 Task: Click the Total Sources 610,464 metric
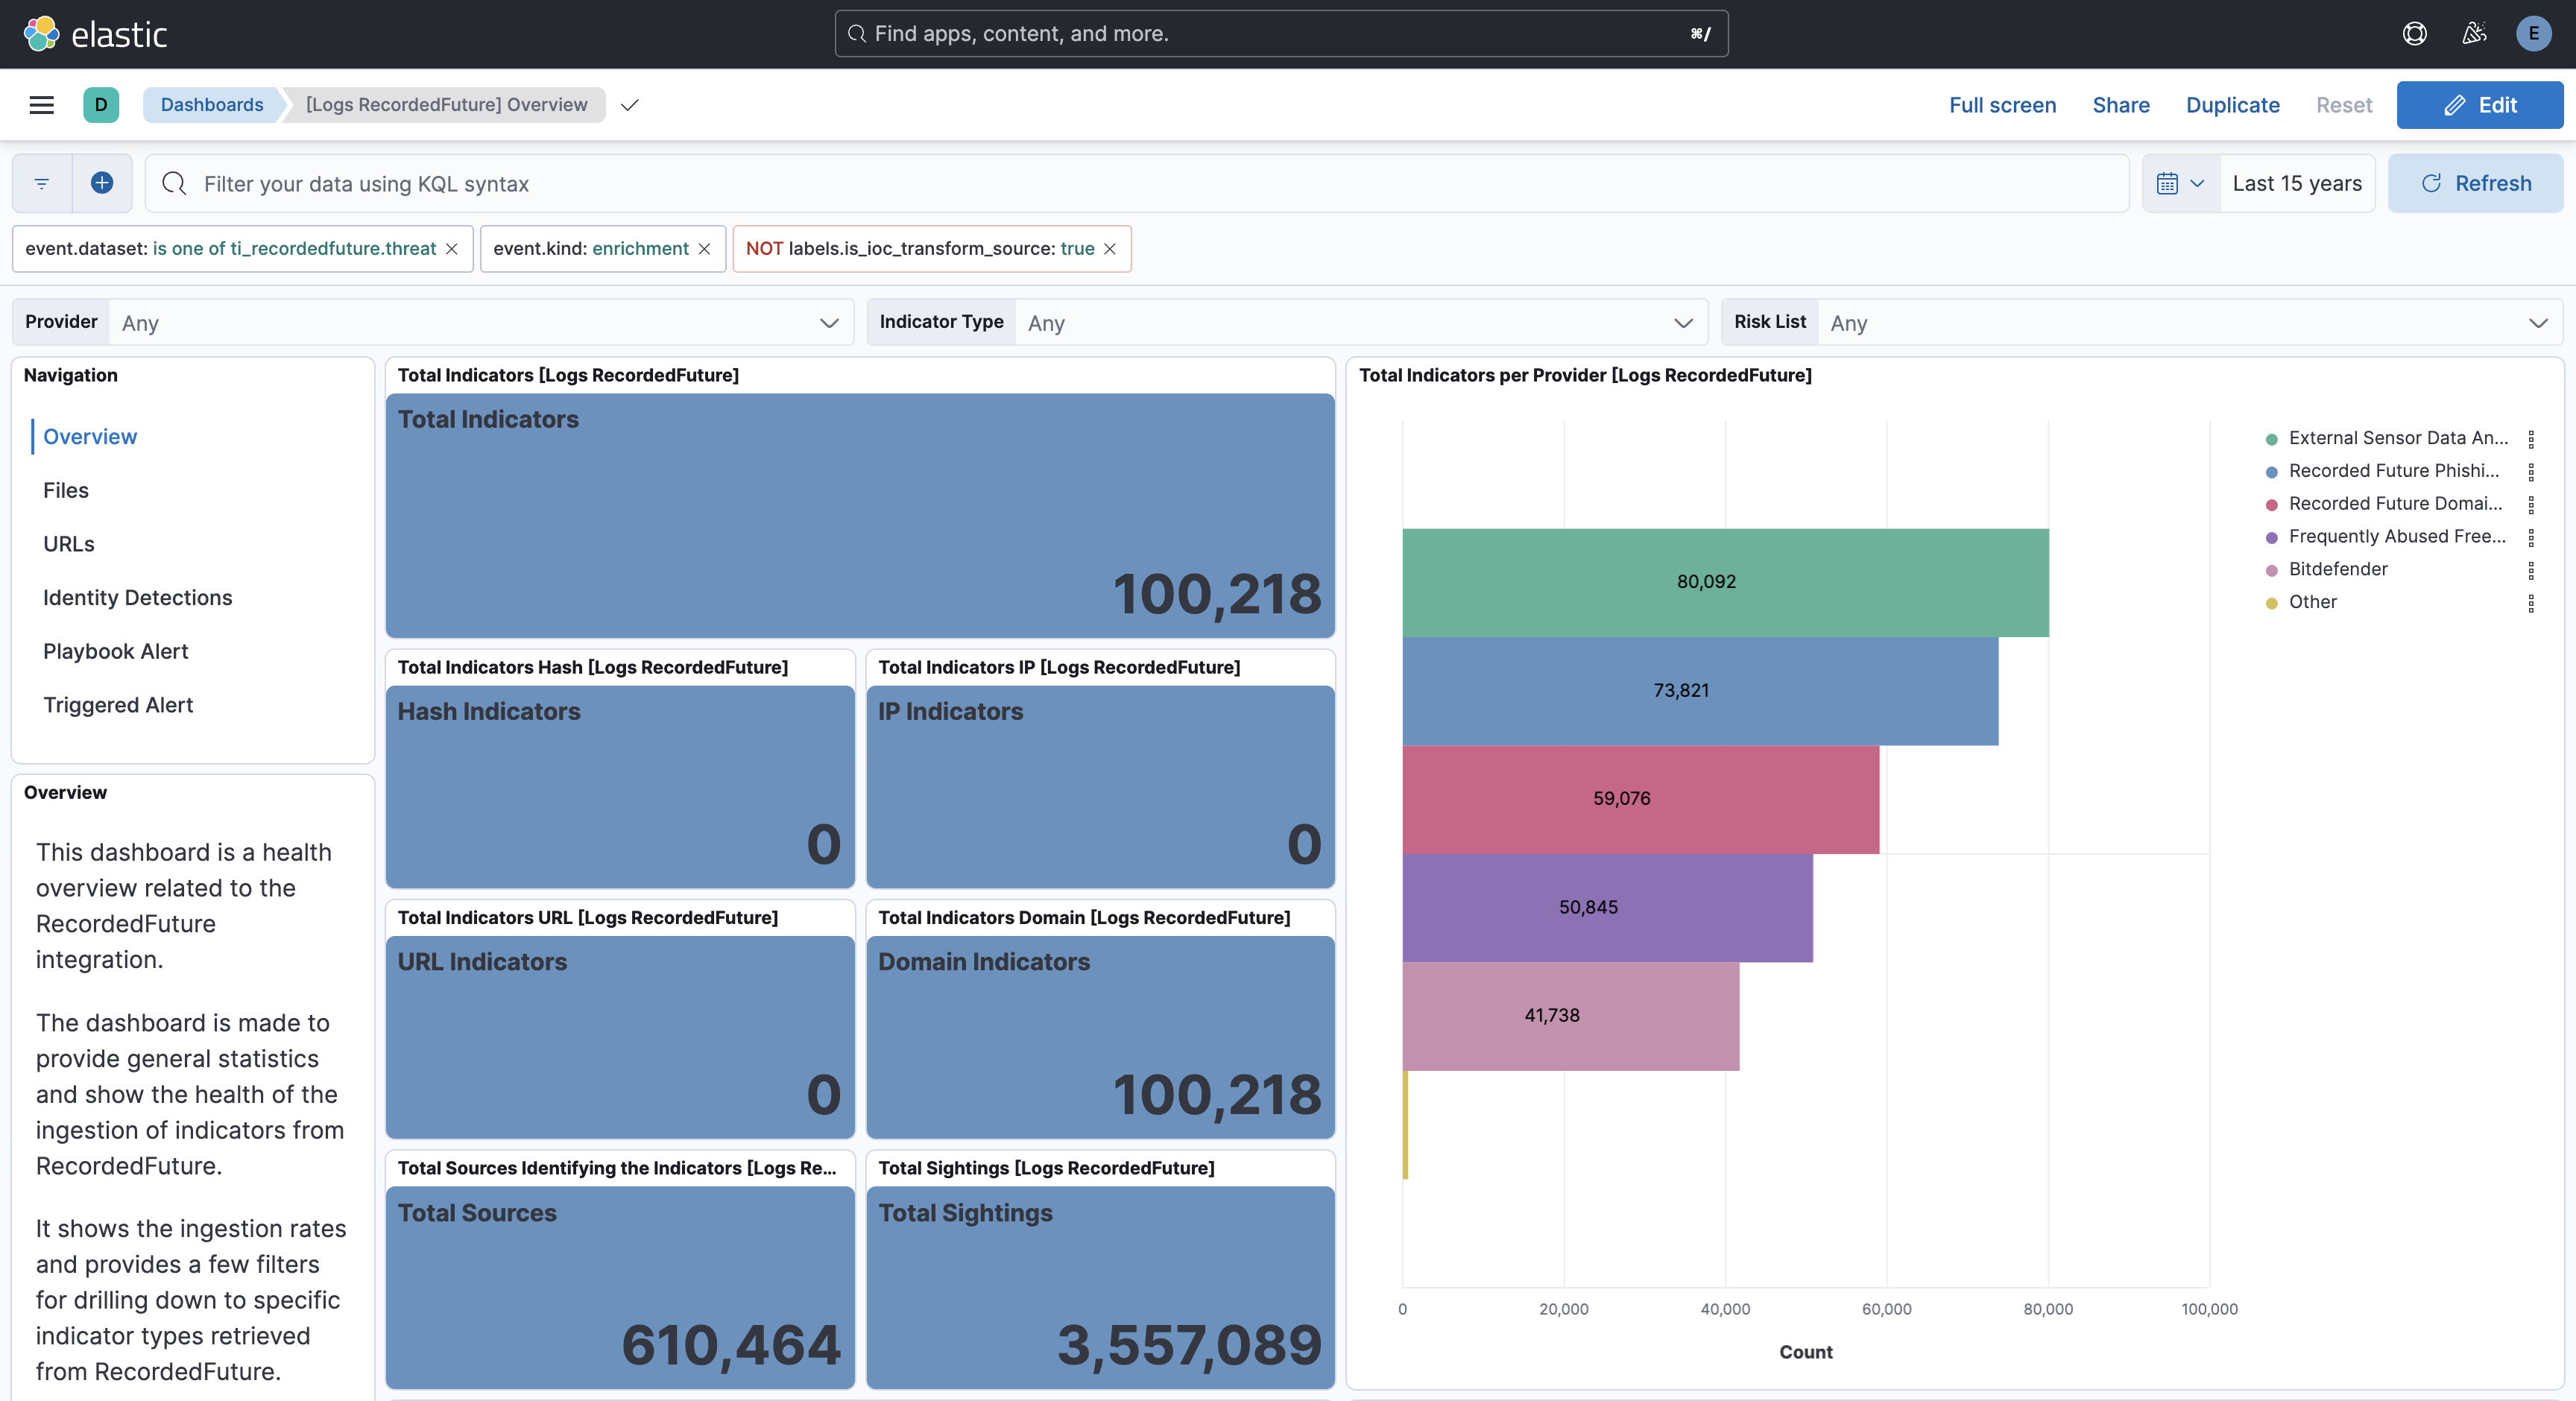[x=620, y=1287]
